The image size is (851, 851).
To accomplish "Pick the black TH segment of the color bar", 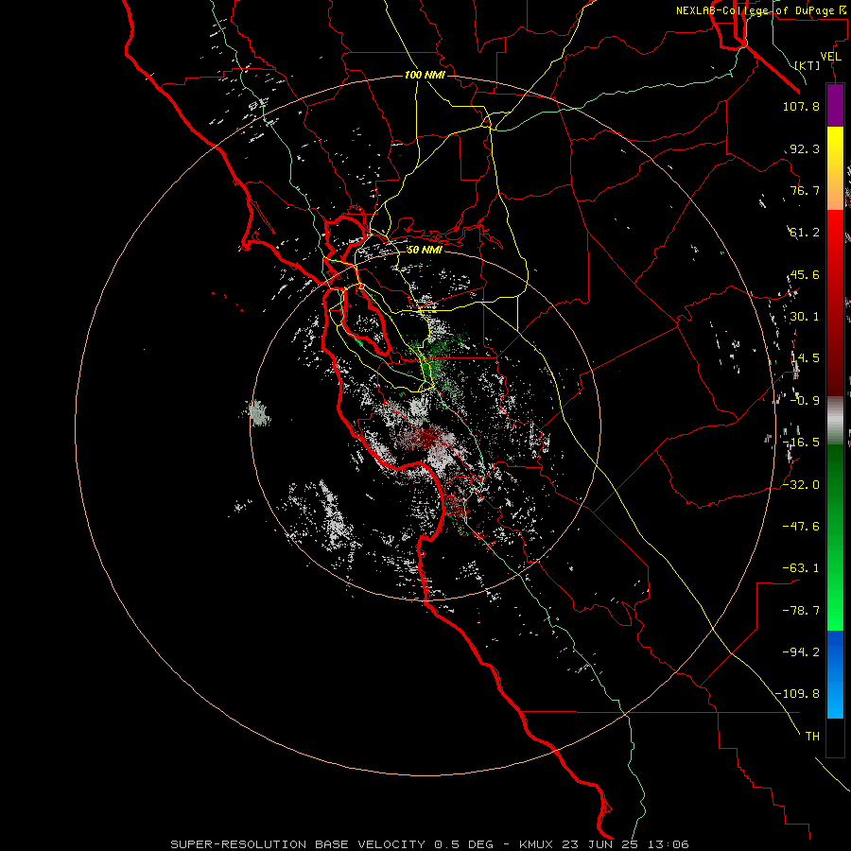I will pos(835,737).
